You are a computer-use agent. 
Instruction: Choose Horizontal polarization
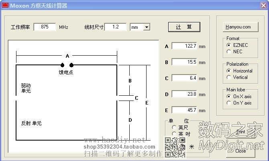point(229,71)
